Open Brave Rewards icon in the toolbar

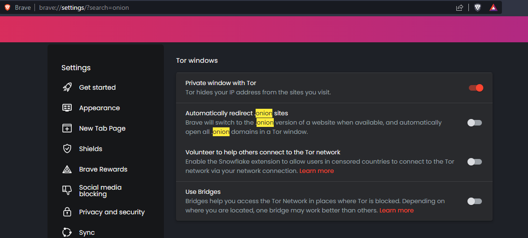pyautogui.click(x=494, y=7)
